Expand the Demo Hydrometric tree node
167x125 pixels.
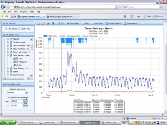point(8,52)
